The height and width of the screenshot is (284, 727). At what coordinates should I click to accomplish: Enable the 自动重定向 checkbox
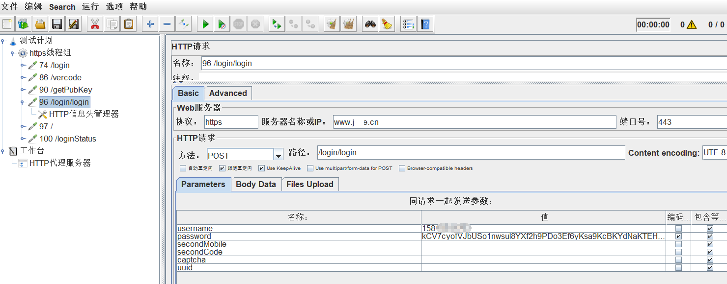click(183, 168)
